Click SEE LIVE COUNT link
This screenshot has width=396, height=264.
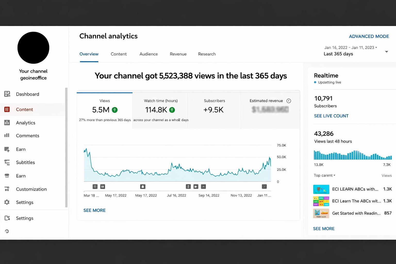[x=331, y=116]
